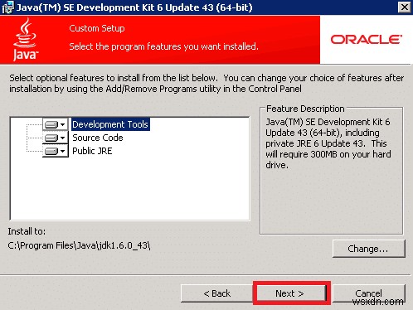This screenshot has width=413, height=310.
Task: Open the Development Tools feature dropdown
Action: 56,124
